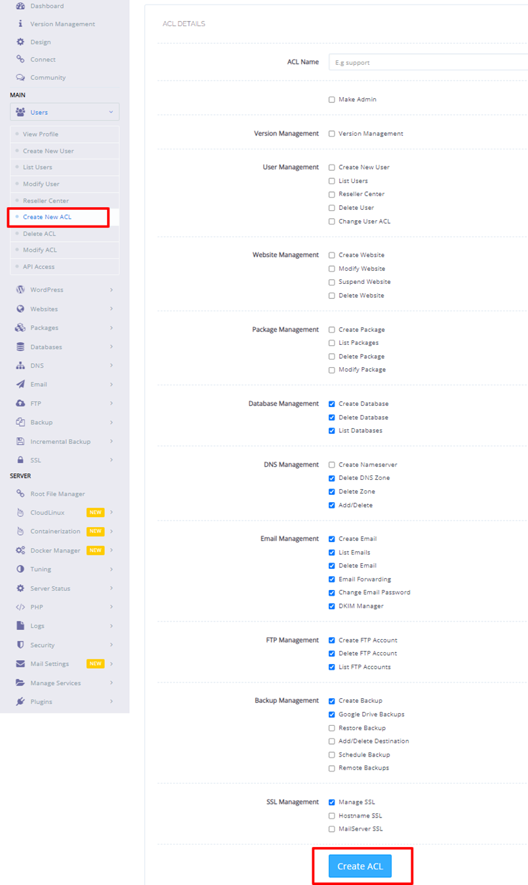Click the Version Management info icon
528x885 pixels.
click(20, 24)
